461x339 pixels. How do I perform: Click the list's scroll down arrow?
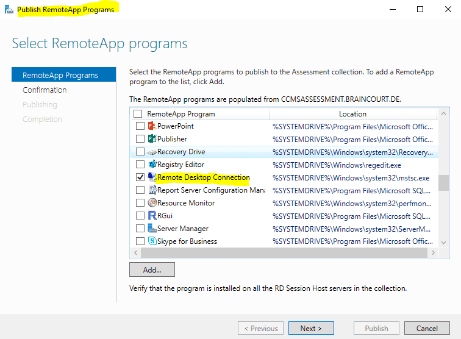(444, 243)
